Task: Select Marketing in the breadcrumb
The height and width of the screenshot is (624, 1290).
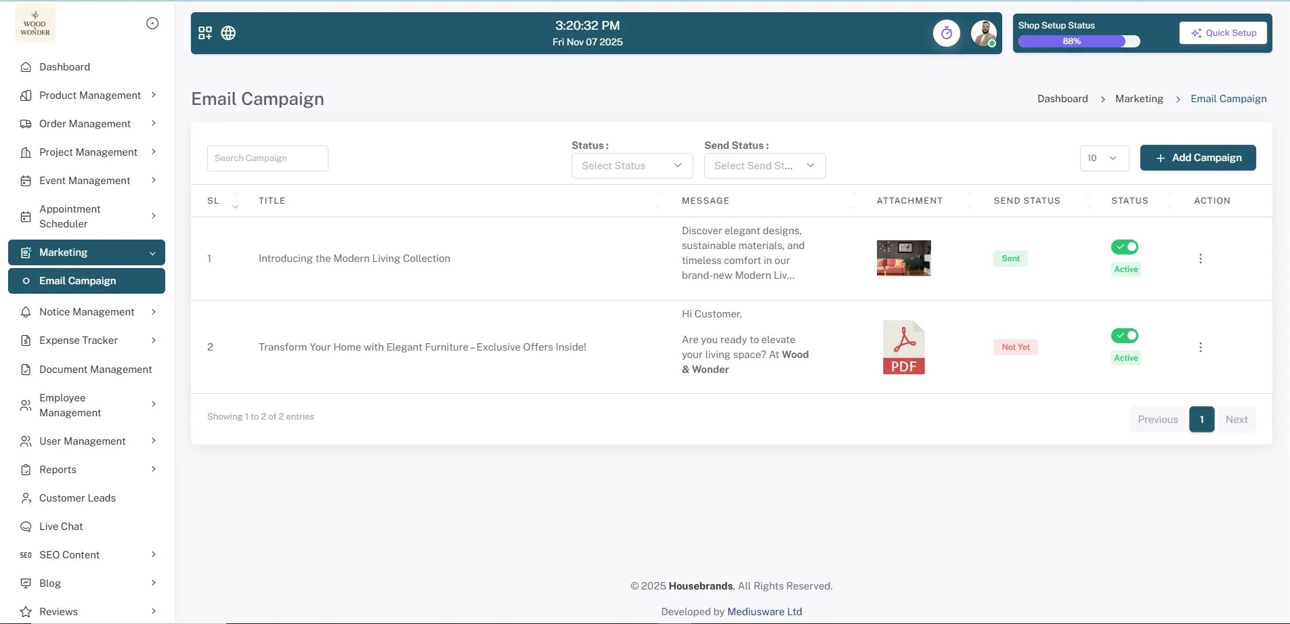Action: 1139,98
